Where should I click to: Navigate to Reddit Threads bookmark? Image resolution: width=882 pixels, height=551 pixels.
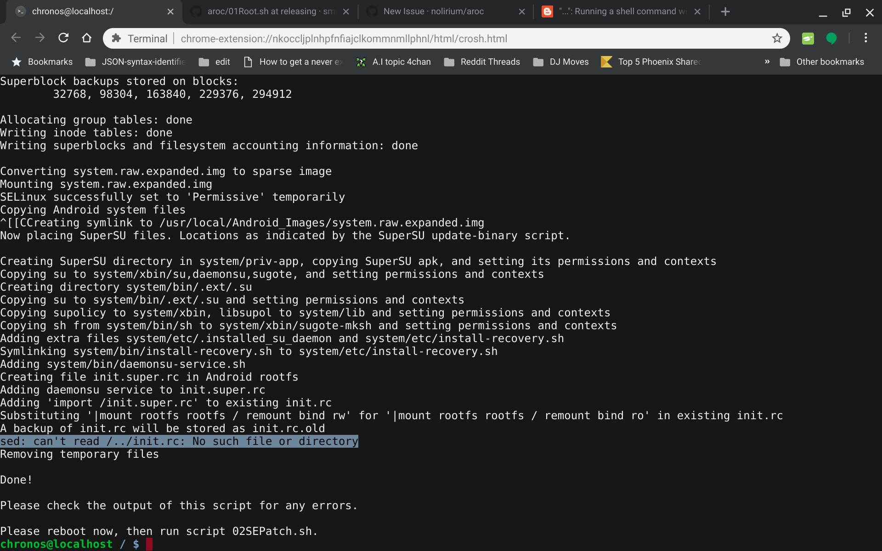pos(490,61)
